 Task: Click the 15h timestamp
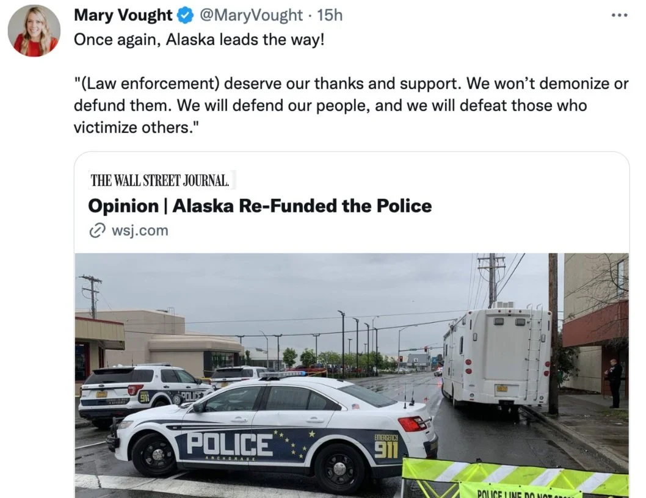[x=330, y=15]
